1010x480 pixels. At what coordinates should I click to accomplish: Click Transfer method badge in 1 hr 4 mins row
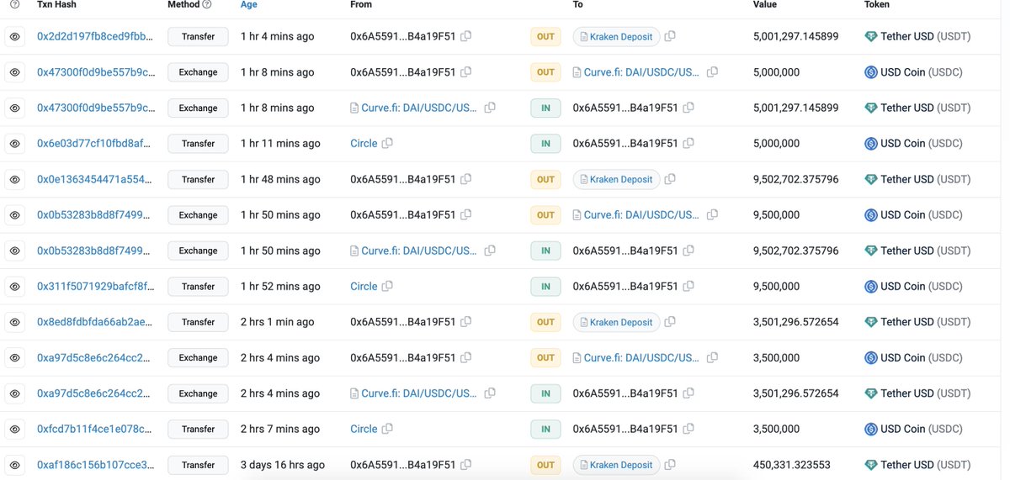(x=199, y=37)
